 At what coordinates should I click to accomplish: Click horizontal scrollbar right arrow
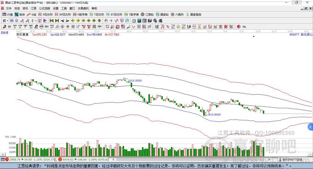[x=269, y=160]
